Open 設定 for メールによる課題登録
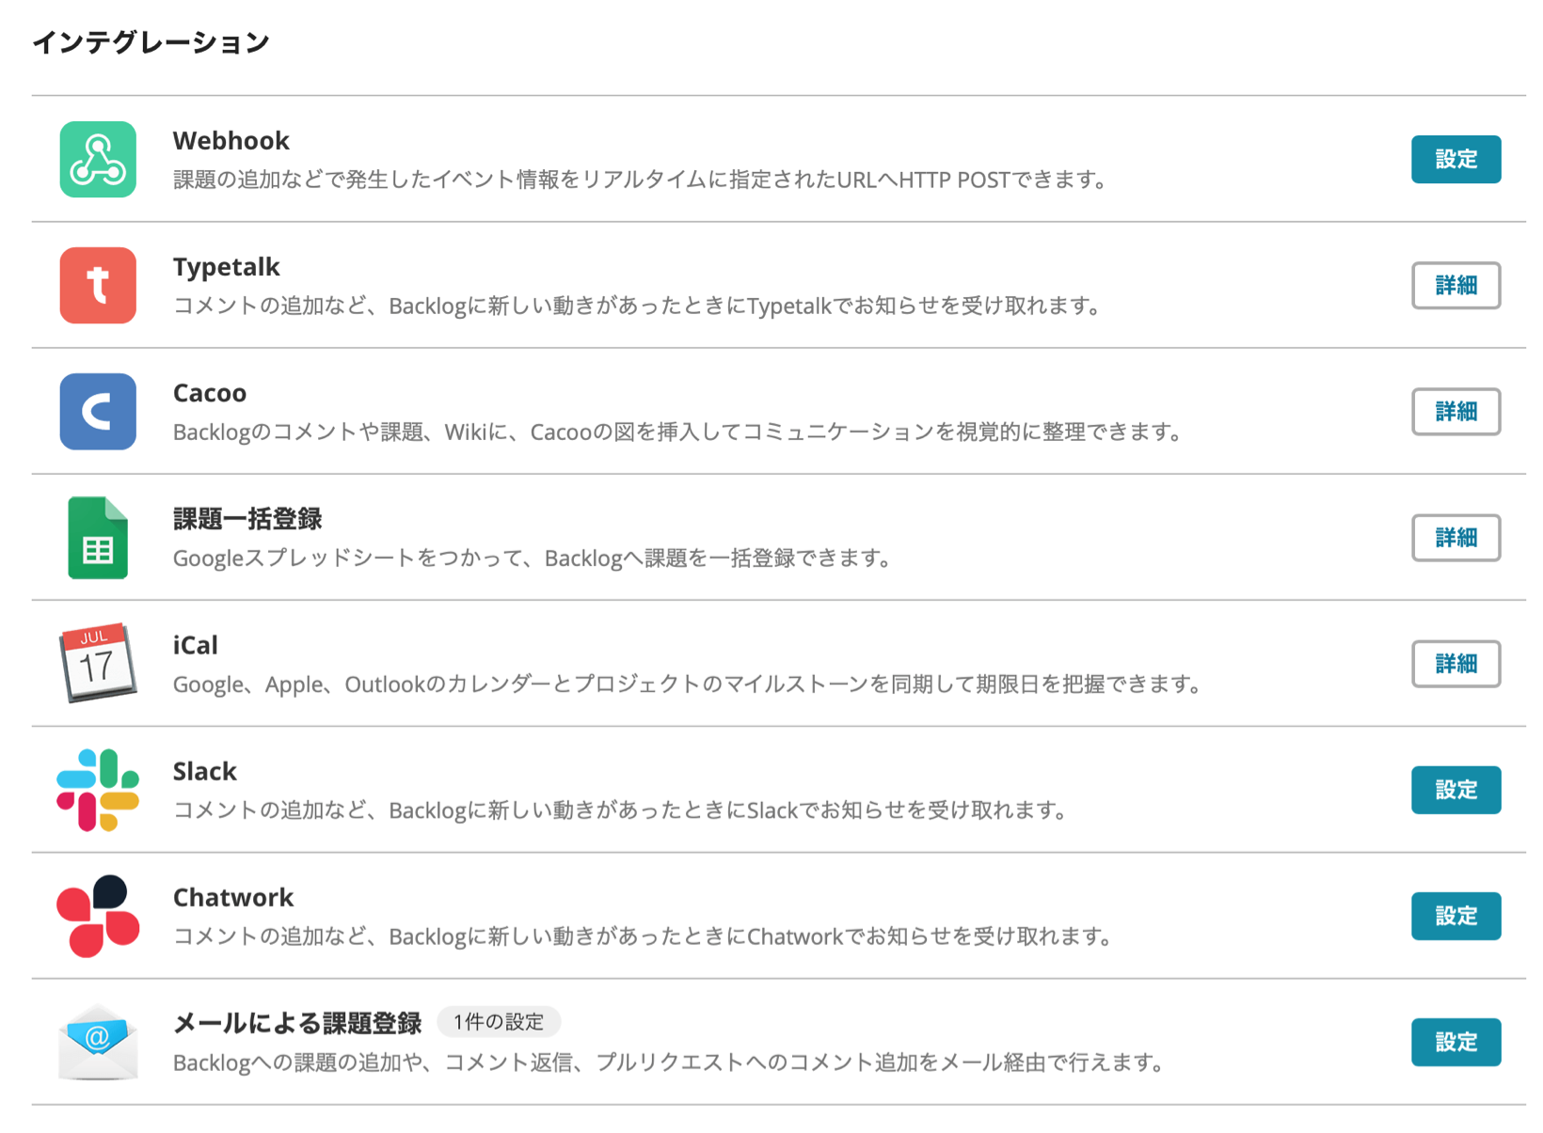1543x1133 pixels. (x=1455, y=1042)
